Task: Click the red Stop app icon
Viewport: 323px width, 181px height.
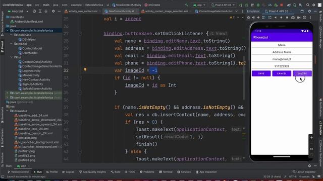Action: click(x=282, y=5)
